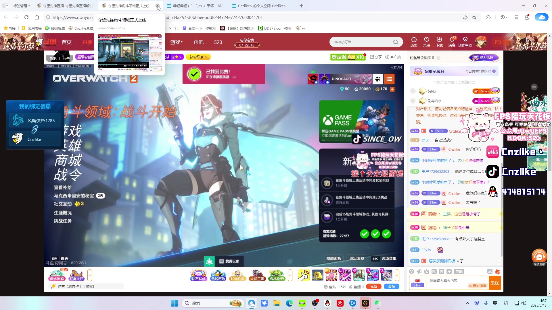Image resolution: width=552 pixels, height=310 pixels.
Task: Toggle the 高能 filter in chat toolbar
Action: point(459,272)
